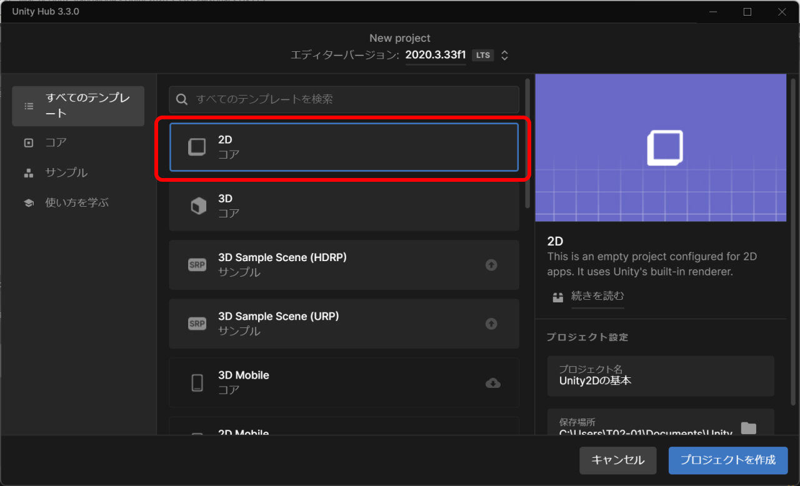Click the sample blocks icon in sidebar
The width and height of the screenshot is (800, 486).
28,173
